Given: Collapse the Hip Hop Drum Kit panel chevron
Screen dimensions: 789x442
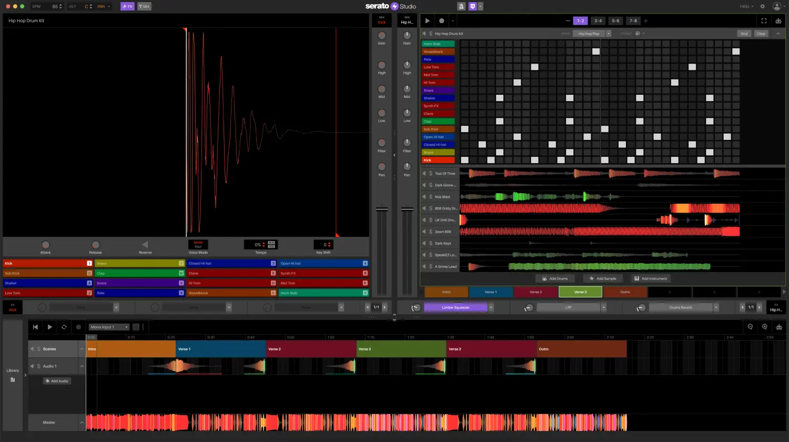Looking at the screenshot, I should (778, 33).
